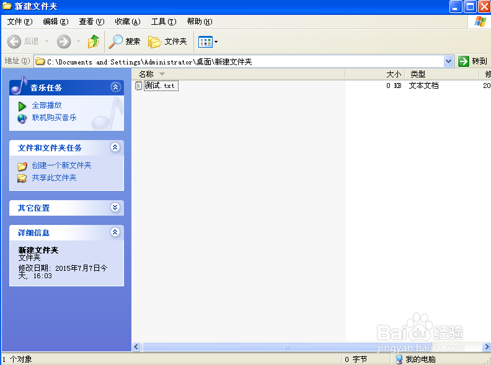Screen dimensions: 491x365
Task: Toggle the Folders pane button
Action: pos(167,42)
